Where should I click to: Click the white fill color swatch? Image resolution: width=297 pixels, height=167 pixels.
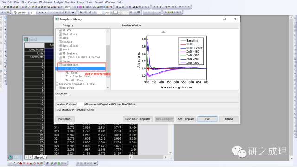[x=116, y=12]
